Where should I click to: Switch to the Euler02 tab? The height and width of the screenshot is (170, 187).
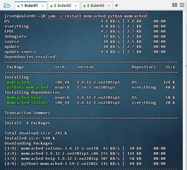click(64, 6)
